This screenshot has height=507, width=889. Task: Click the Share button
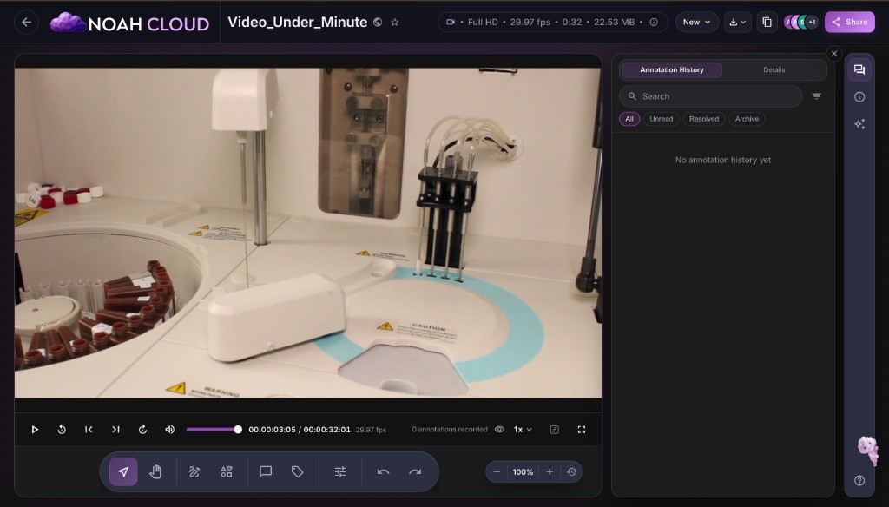849,22
